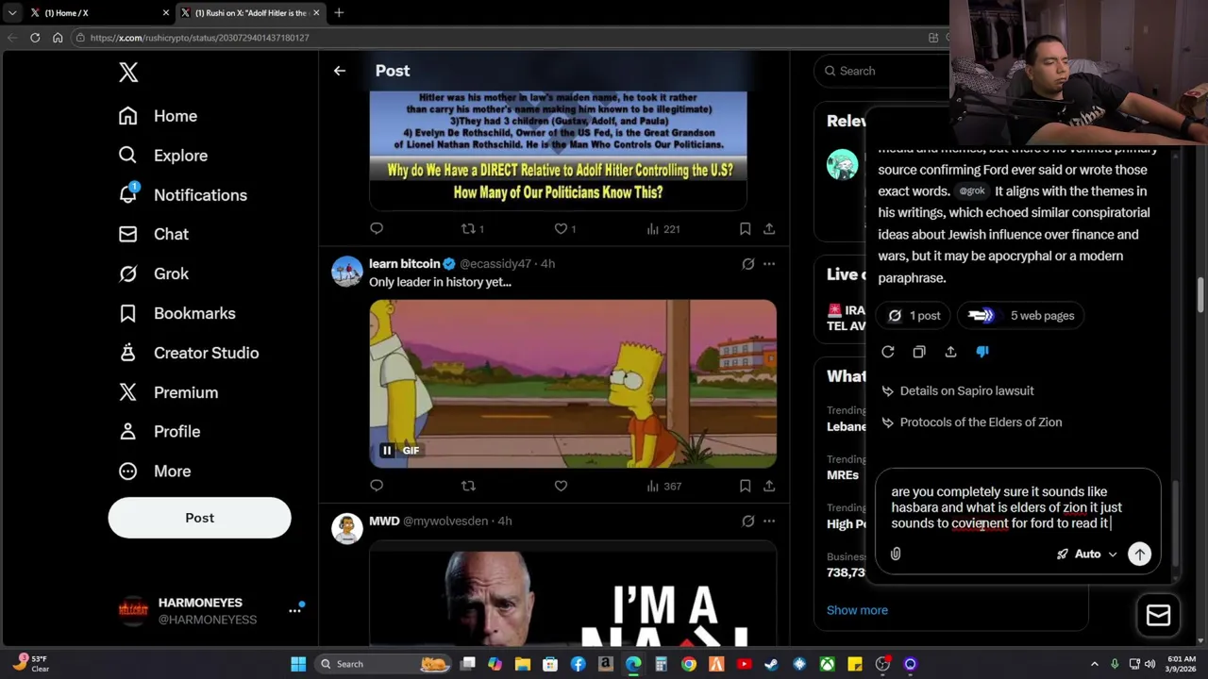Open the Windows Start menu

(x=298, y=664)
